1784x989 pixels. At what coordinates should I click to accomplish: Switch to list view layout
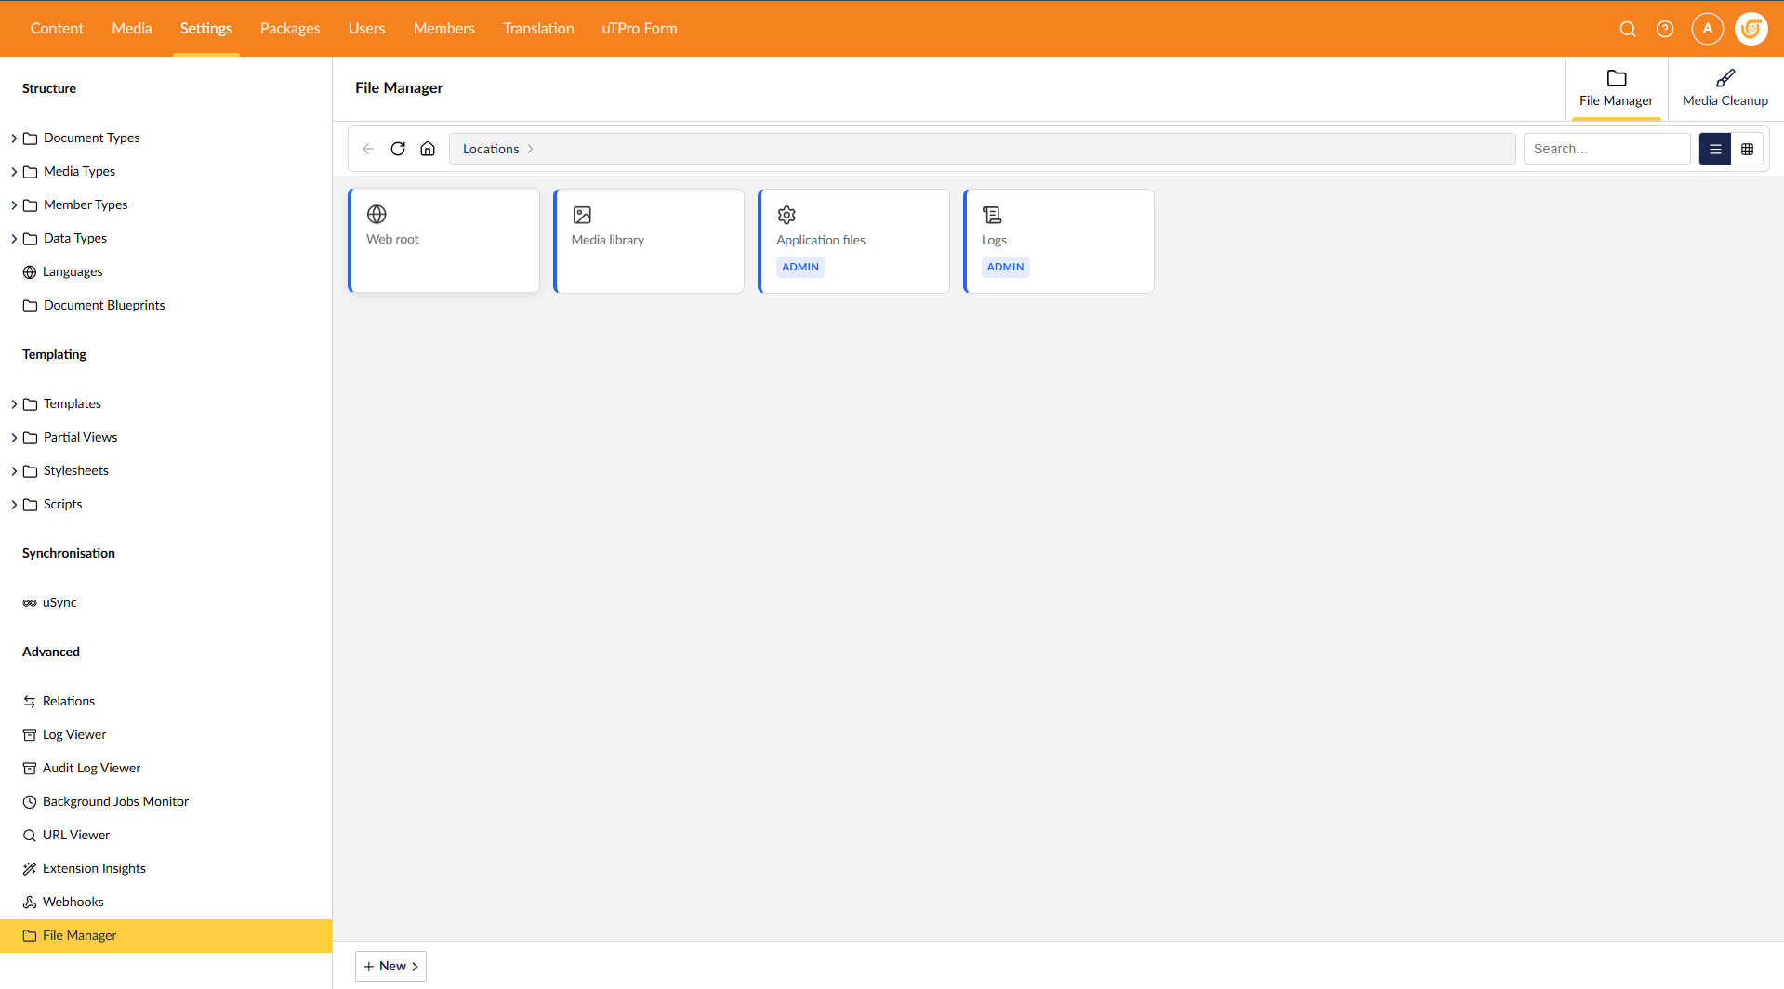(1715, 149)
